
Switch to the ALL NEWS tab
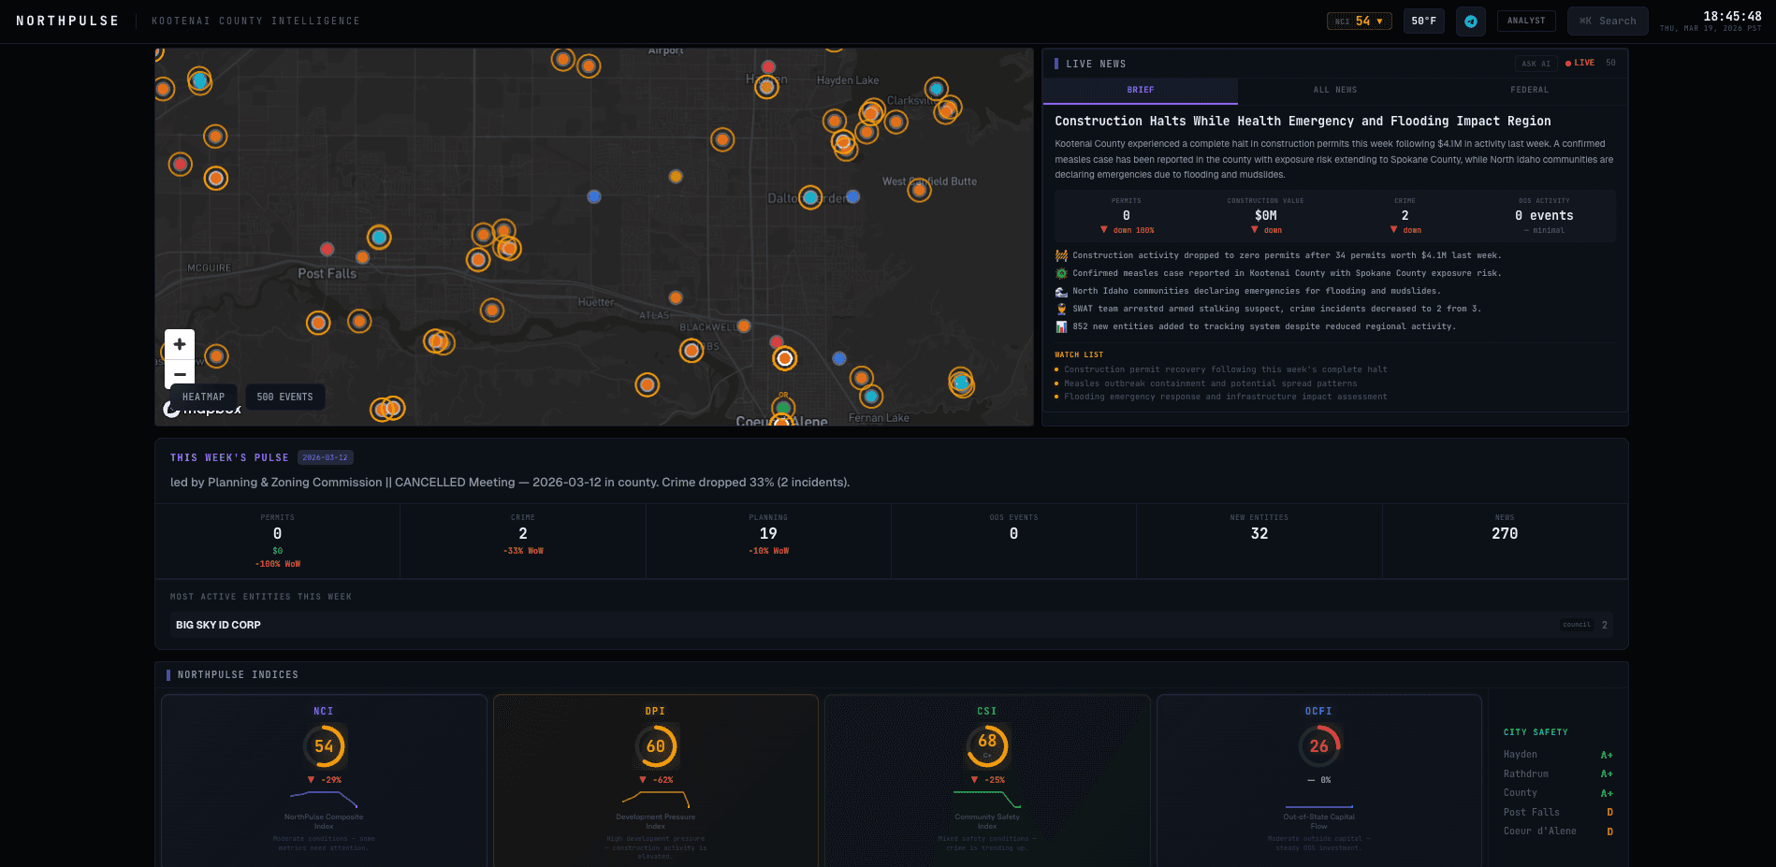coord(1335,90)
